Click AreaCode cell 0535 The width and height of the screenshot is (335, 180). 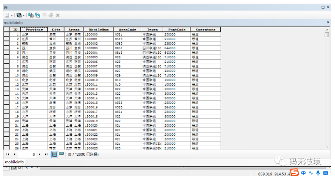(127, 107)
